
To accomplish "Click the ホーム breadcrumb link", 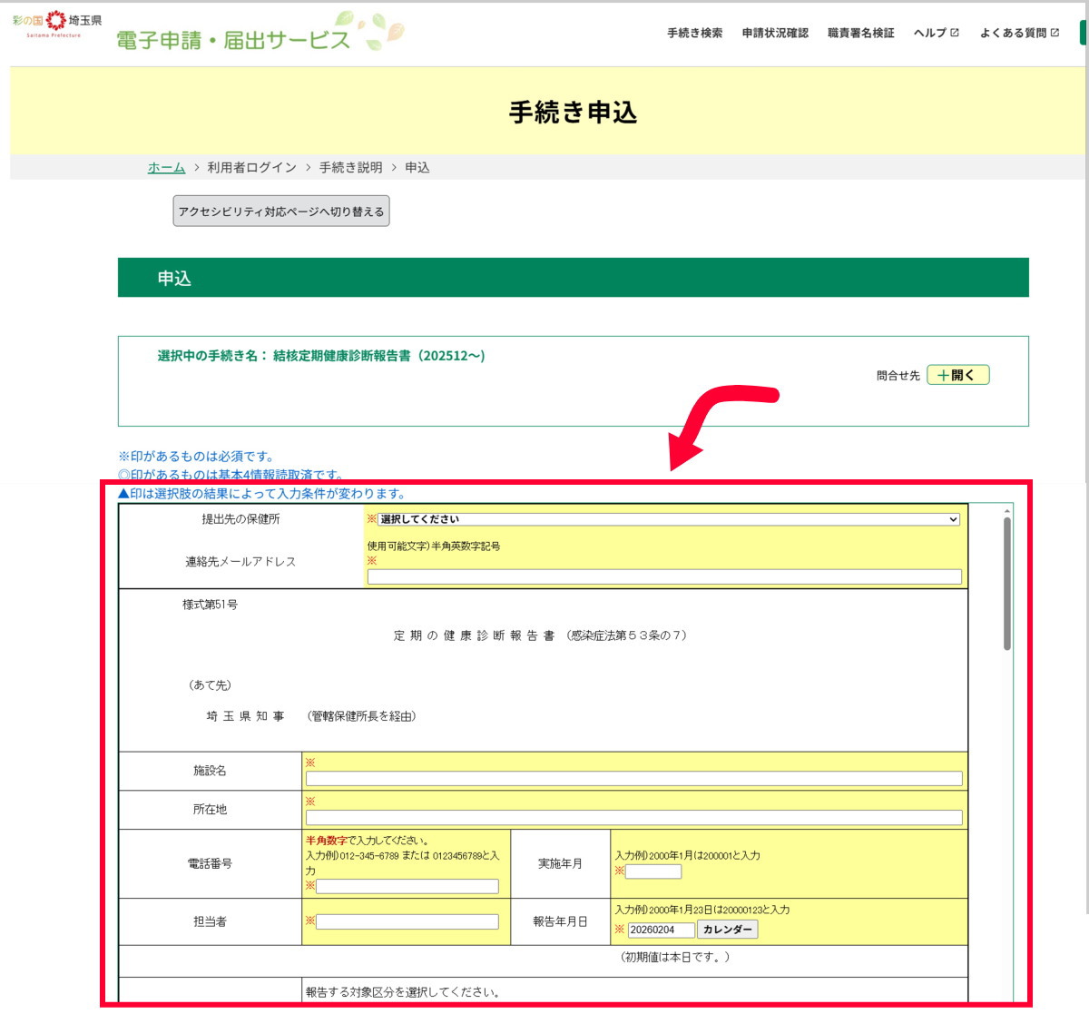I will tap(166, 168).
